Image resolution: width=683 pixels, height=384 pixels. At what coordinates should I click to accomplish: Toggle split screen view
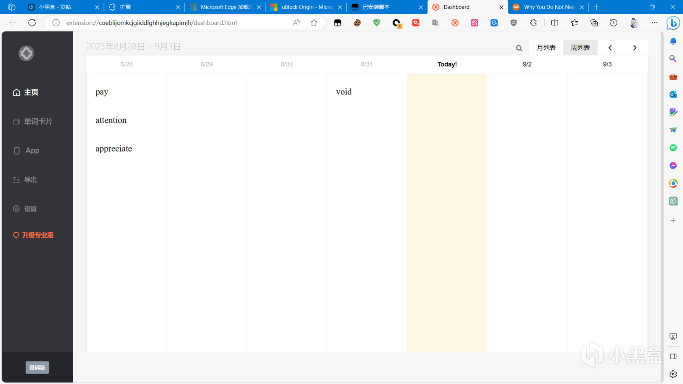point(555,23)
